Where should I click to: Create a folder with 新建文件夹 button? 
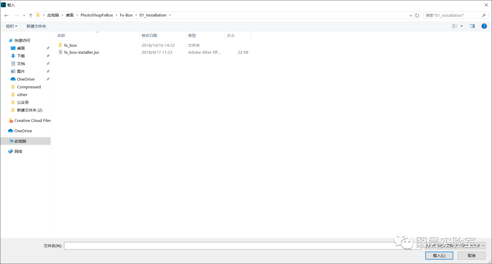point(36,26)
